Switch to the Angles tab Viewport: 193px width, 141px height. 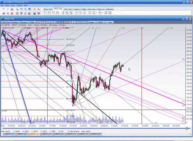pyautogui.click(x=84, y=9)
